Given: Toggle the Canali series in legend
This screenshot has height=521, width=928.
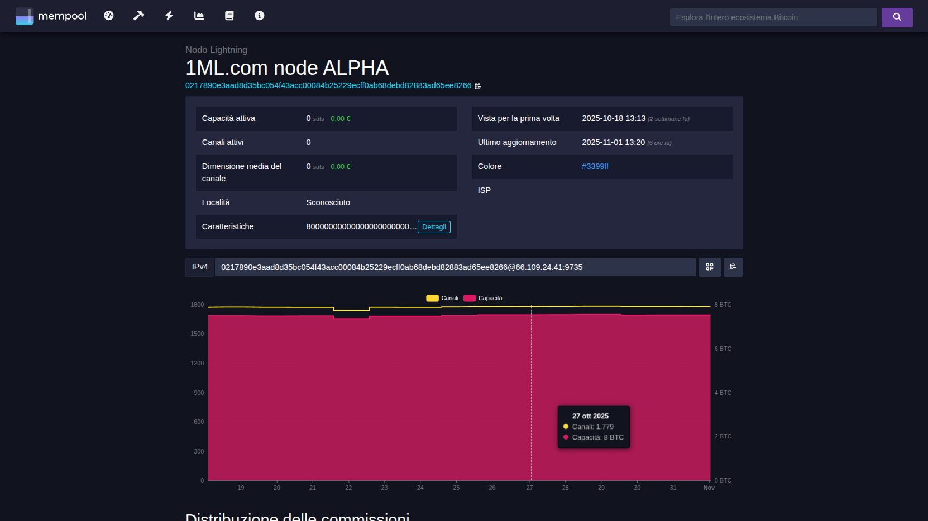Looking at the screenshot, I should 442,298.
